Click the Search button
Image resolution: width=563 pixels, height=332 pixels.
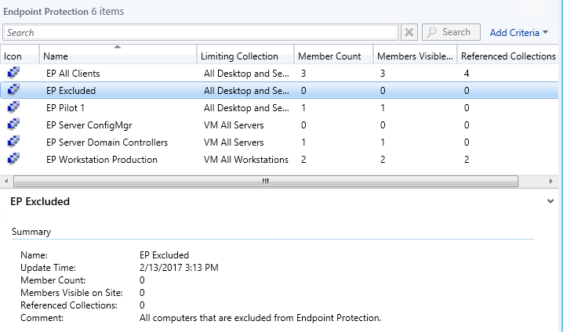(450, 33)
